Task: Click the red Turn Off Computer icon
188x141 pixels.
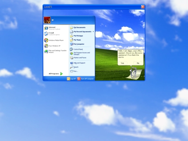Action: click(79, 79)
